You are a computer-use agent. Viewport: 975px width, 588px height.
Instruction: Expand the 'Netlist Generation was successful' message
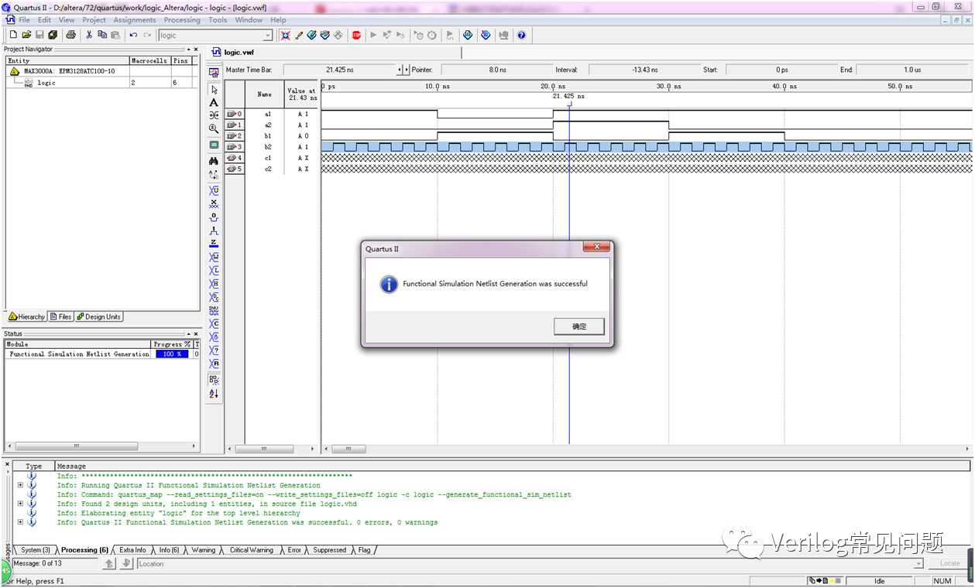20,522
